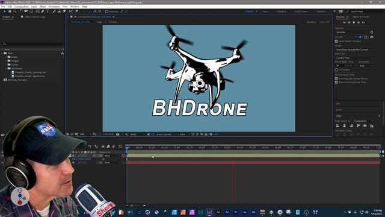Select the Puppet Pin tool
Viewport: 385px width, 217px height.
tap(76, 11)
